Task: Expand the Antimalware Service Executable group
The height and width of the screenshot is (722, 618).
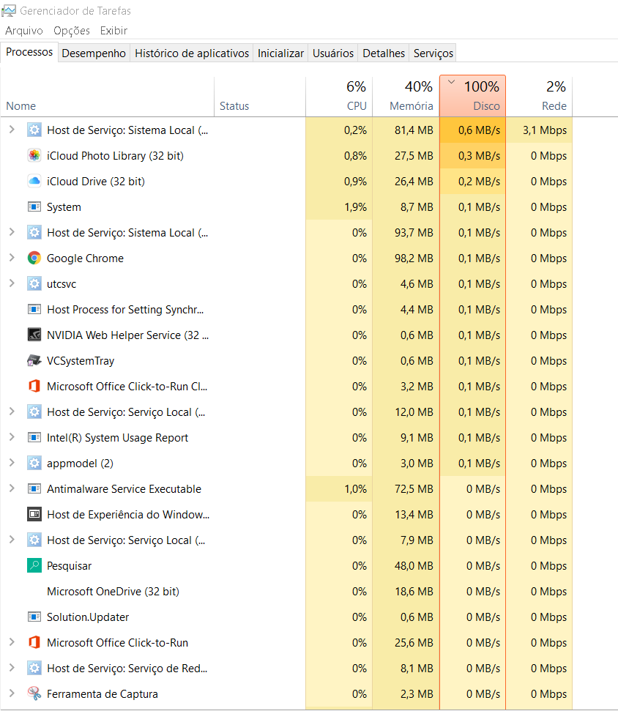Action: (12, 488)
